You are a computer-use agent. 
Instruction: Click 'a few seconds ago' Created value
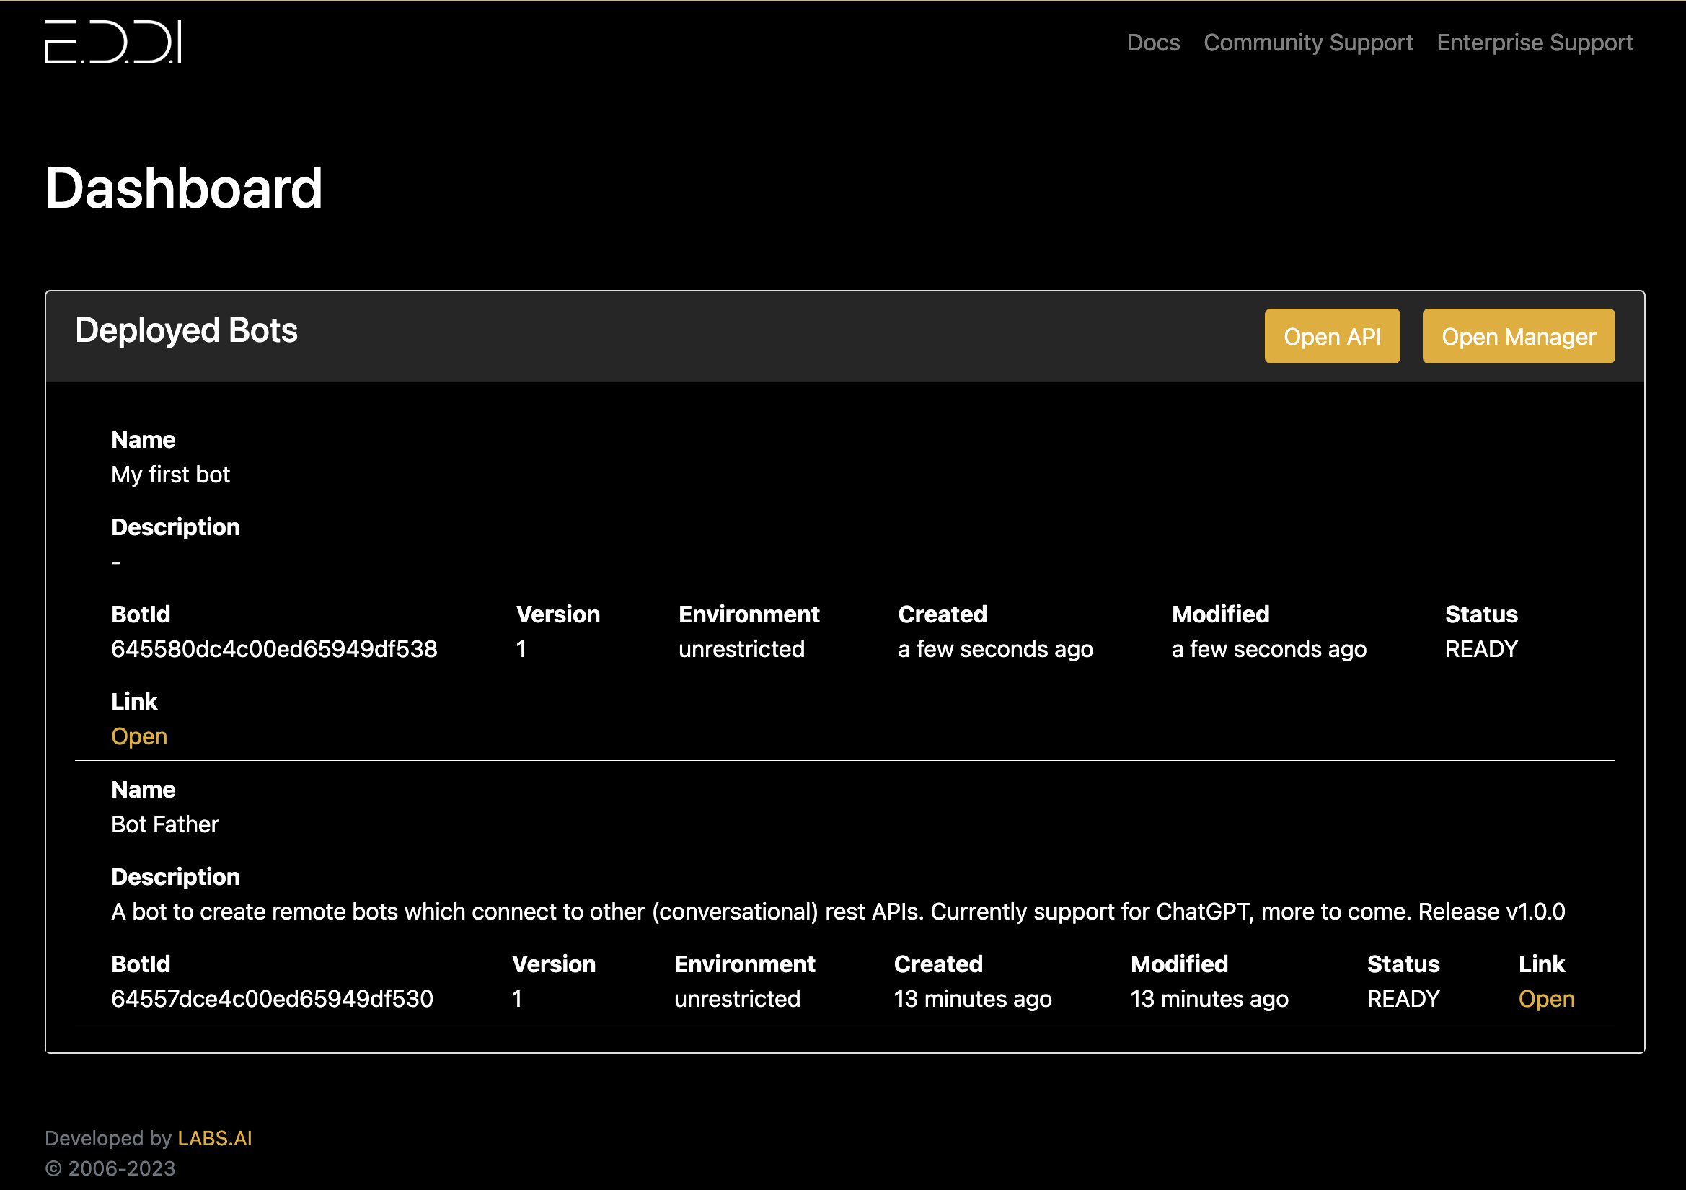995,648
